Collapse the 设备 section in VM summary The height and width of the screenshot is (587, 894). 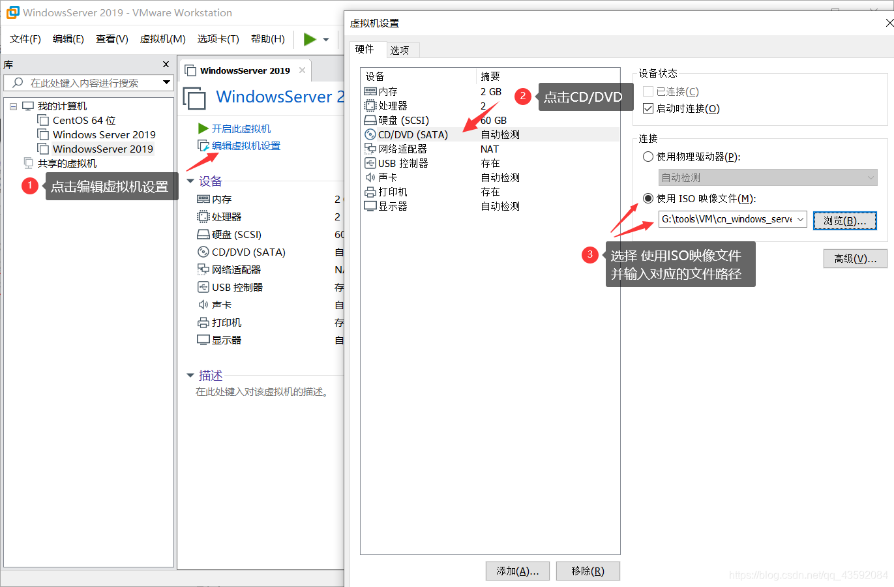coord(190,181)
